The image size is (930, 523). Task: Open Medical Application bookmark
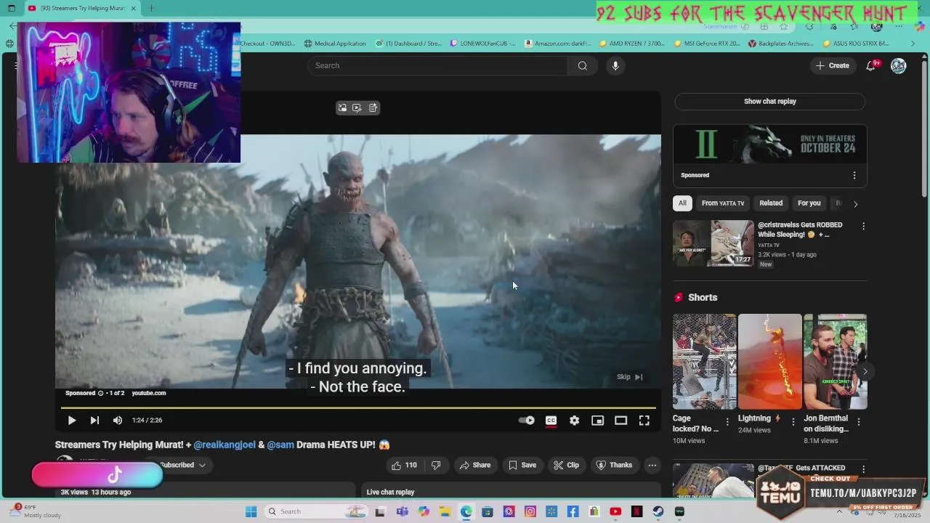pos(335,44)
